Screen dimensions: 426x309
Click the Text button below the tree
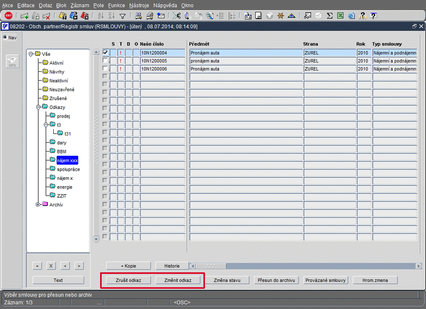click(58, 280)
